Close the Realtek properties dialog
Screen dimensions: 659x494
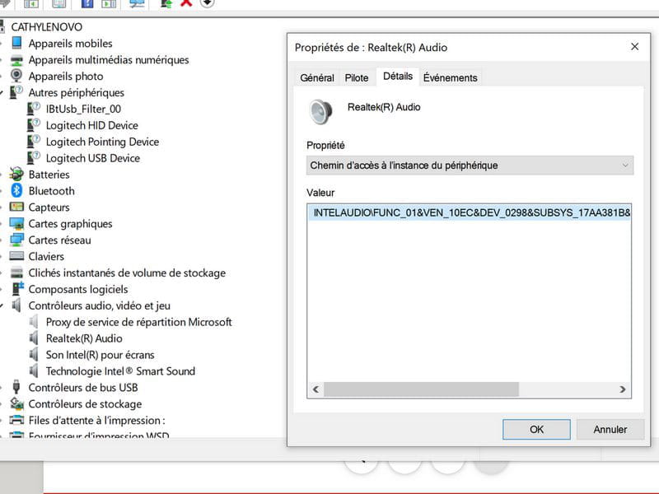click(634, 47)
